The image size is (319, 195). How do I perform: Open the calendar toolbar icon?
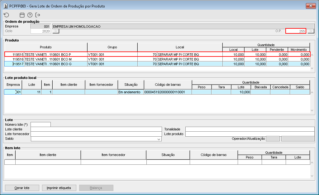point(22,15)
